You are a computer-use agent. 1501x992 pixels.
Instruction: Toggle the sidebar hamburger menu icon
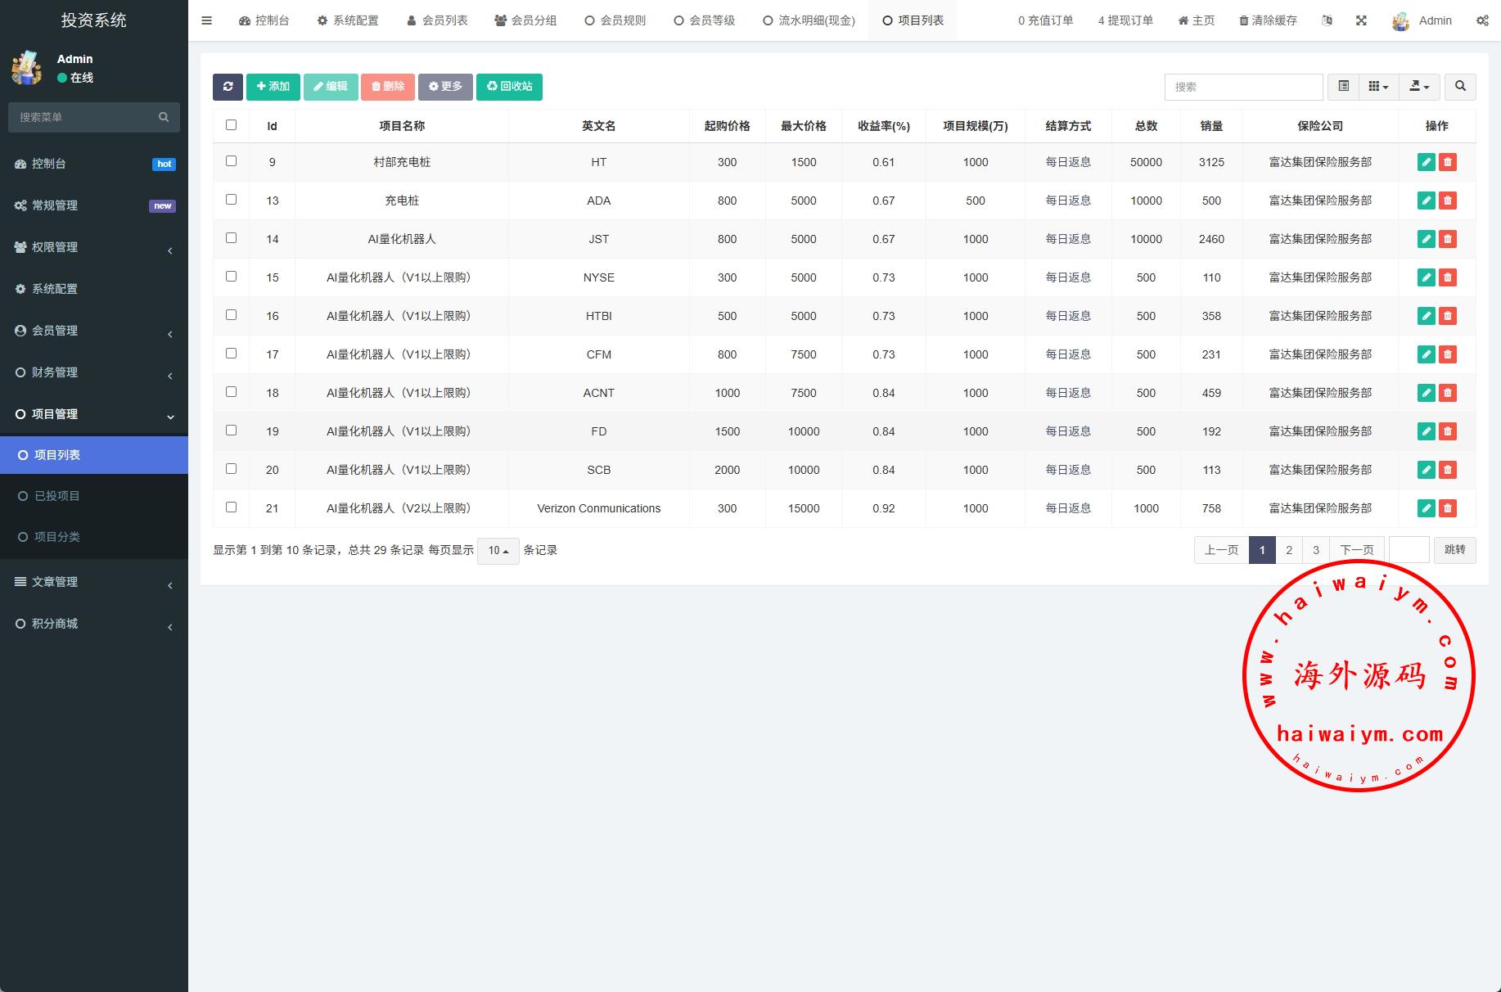(206, 20)
